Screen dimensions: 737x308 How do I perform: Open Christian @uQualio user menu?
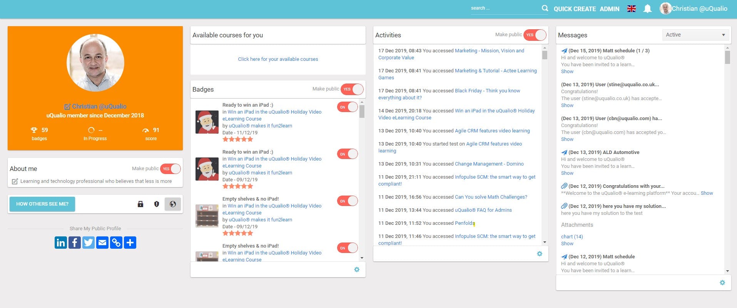tap(694, 8)
